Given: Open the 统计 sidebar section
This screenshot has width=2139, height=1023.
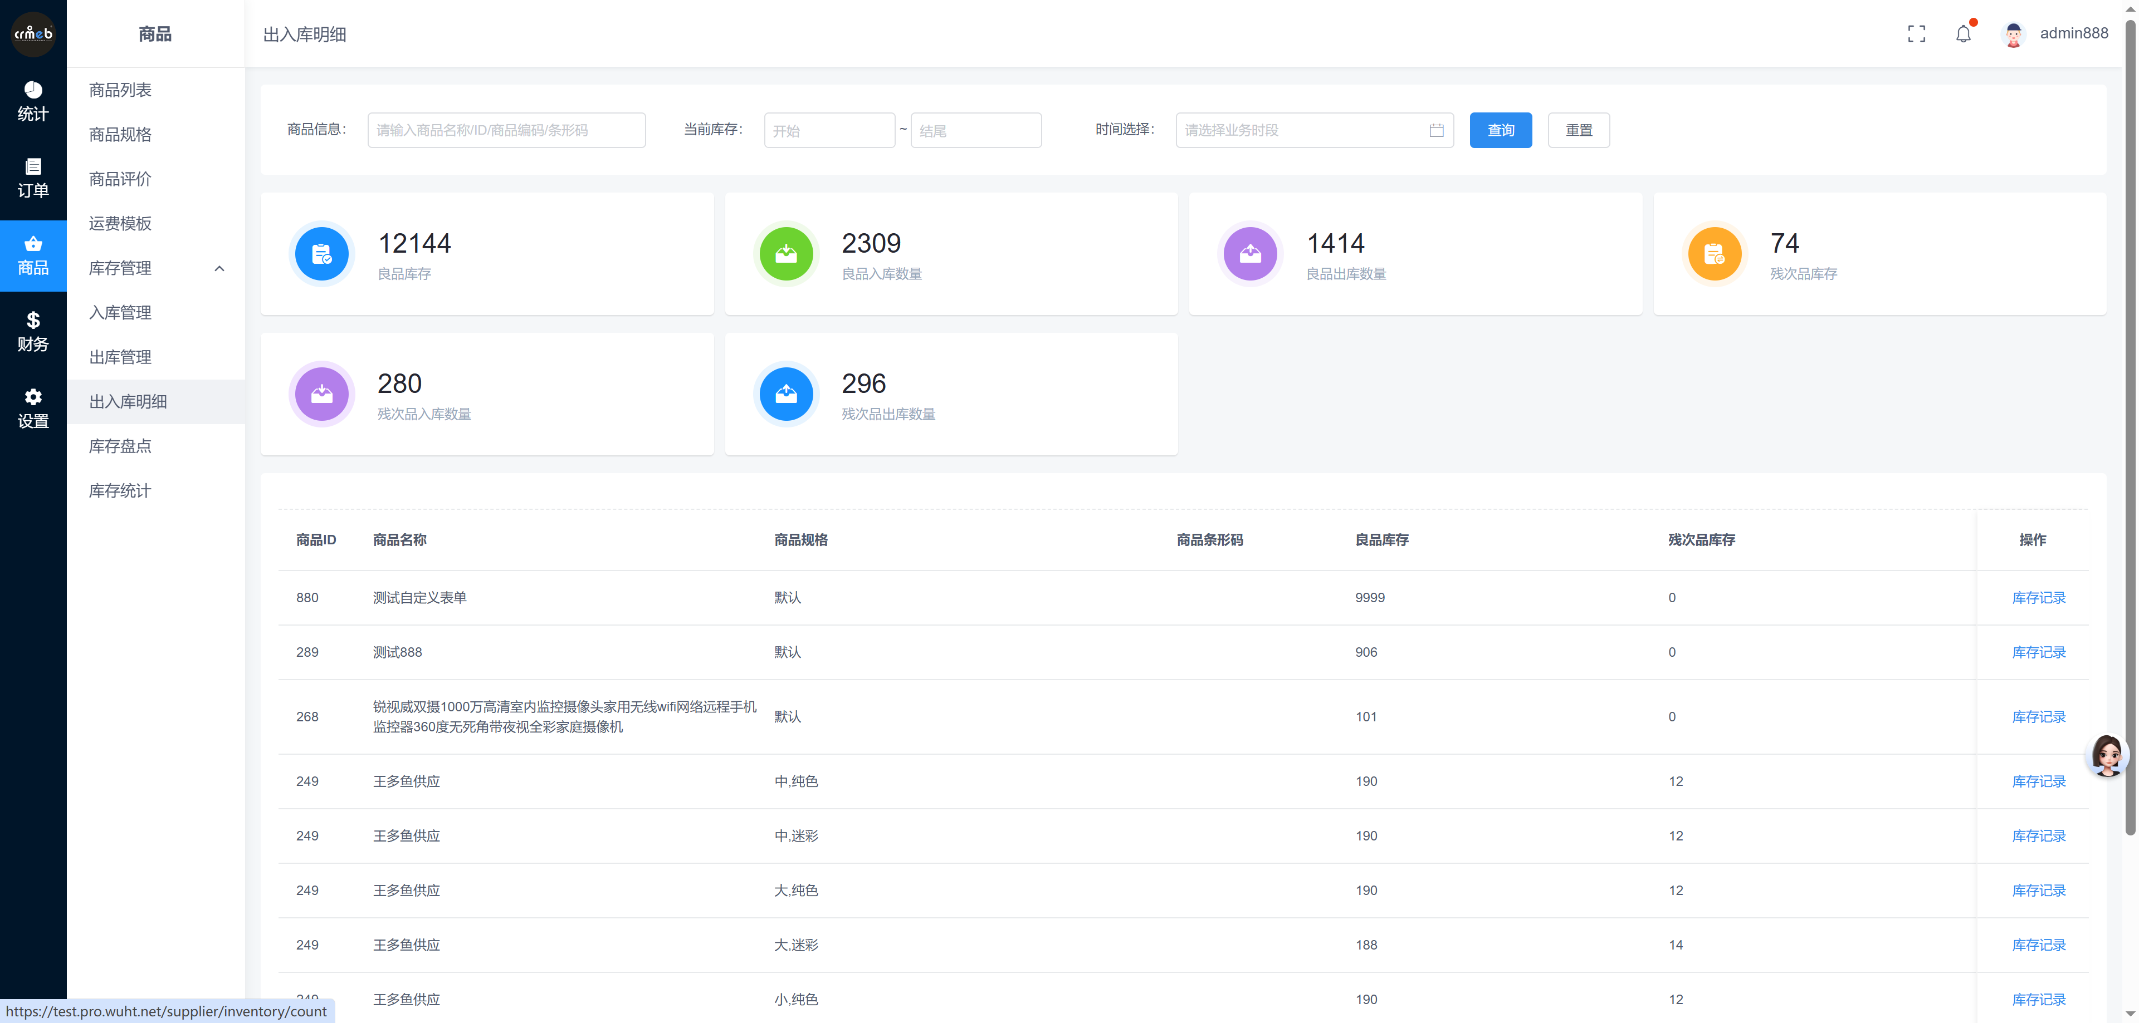Looking at the screenshot, I should pos(33,101).
